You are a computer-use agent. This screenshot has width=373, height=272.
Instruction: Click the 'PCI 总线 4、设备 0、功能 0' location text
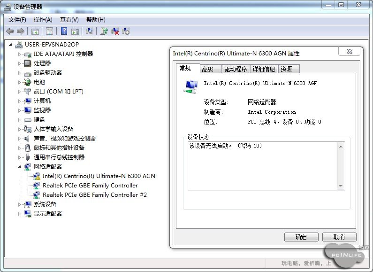(x=284, y=122)
